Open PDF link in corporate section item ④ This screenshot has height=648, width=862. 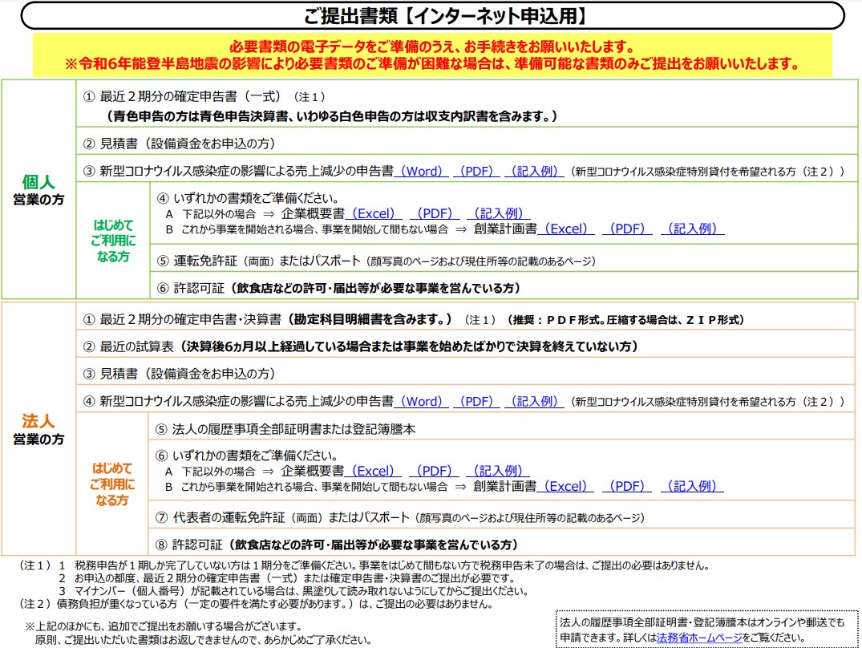476,401
